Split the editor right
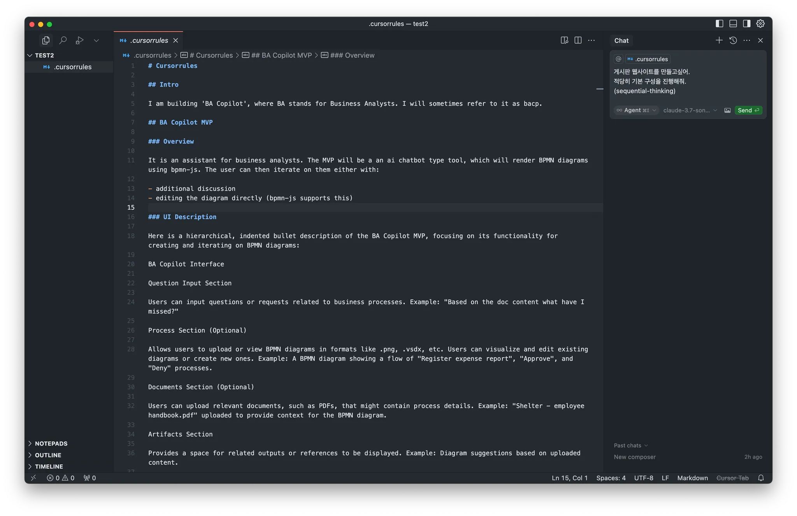Screen dimensions: 797x516 pos(578,40)
